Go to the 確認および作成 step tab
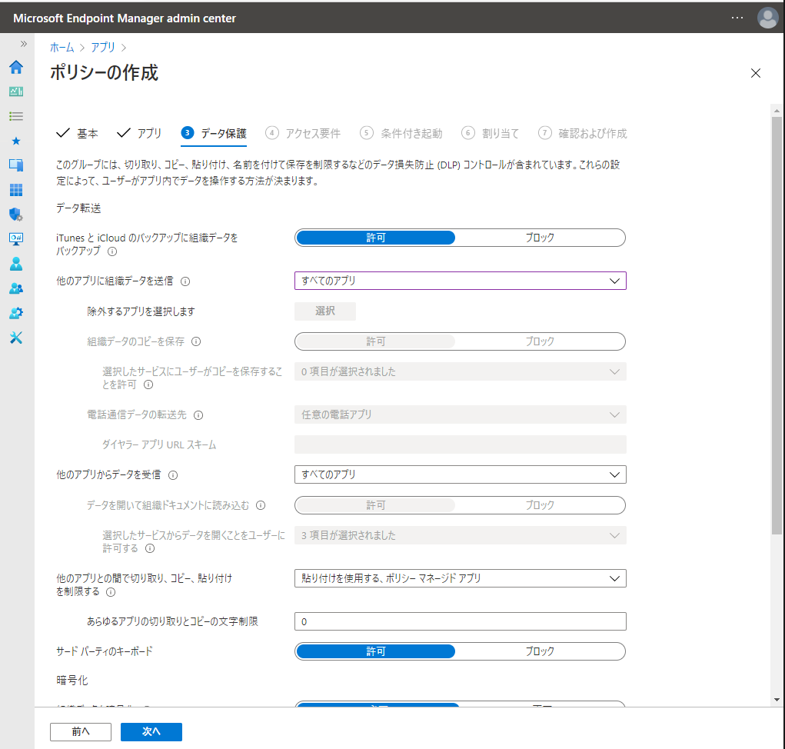 [582, 133]
